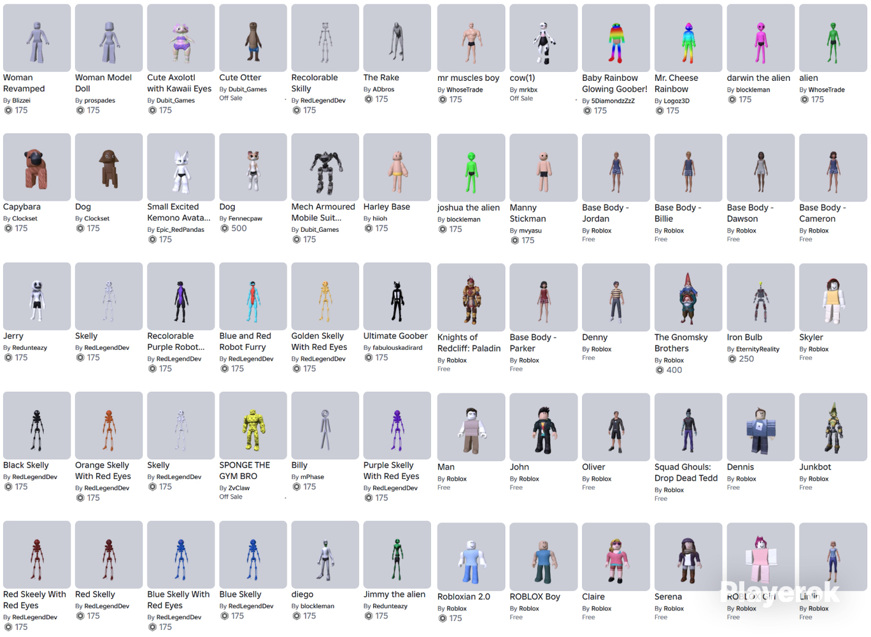Click the Free label under Denny
Screen dimensions: 871x637
(x=588, y=358)
